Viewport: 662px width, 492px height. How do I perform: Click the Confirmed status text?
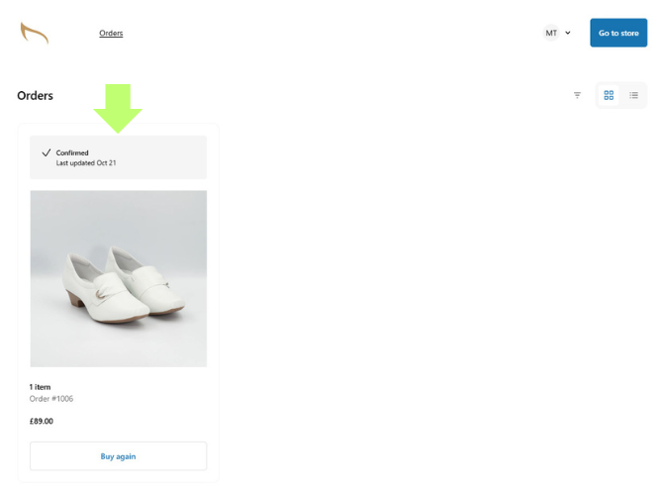(x=72, y=153)
